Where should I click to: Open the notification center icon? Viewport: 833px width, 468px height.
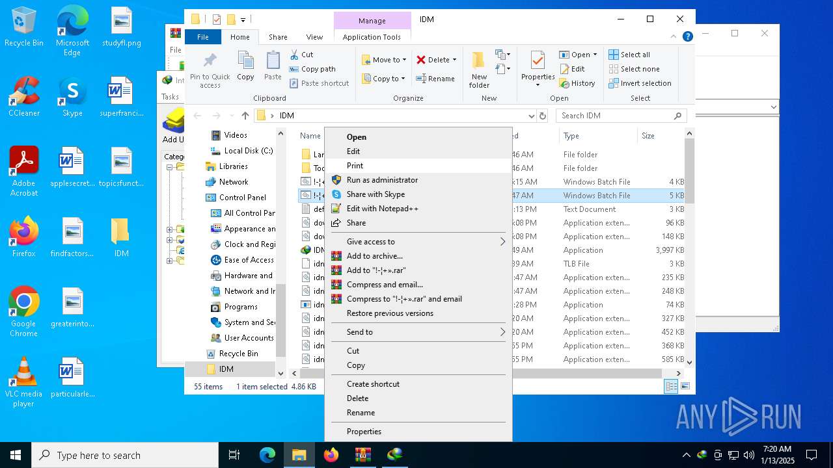(812, 455)
